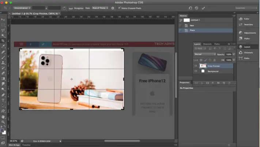This screenshot has width=260, height=147.
Task: Open the crop ratio Unconstrained dropdown
Action: [22, 8]
